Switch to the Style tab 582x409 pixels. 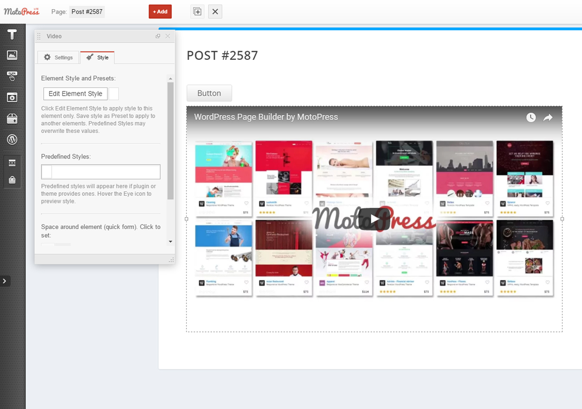[97, 57]
